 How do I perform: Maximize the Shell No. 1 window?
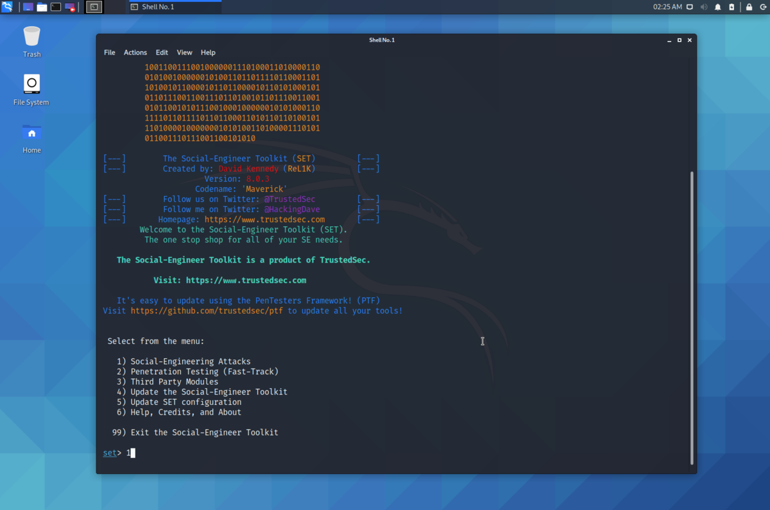pyautogui.click(x=680, y=40)
